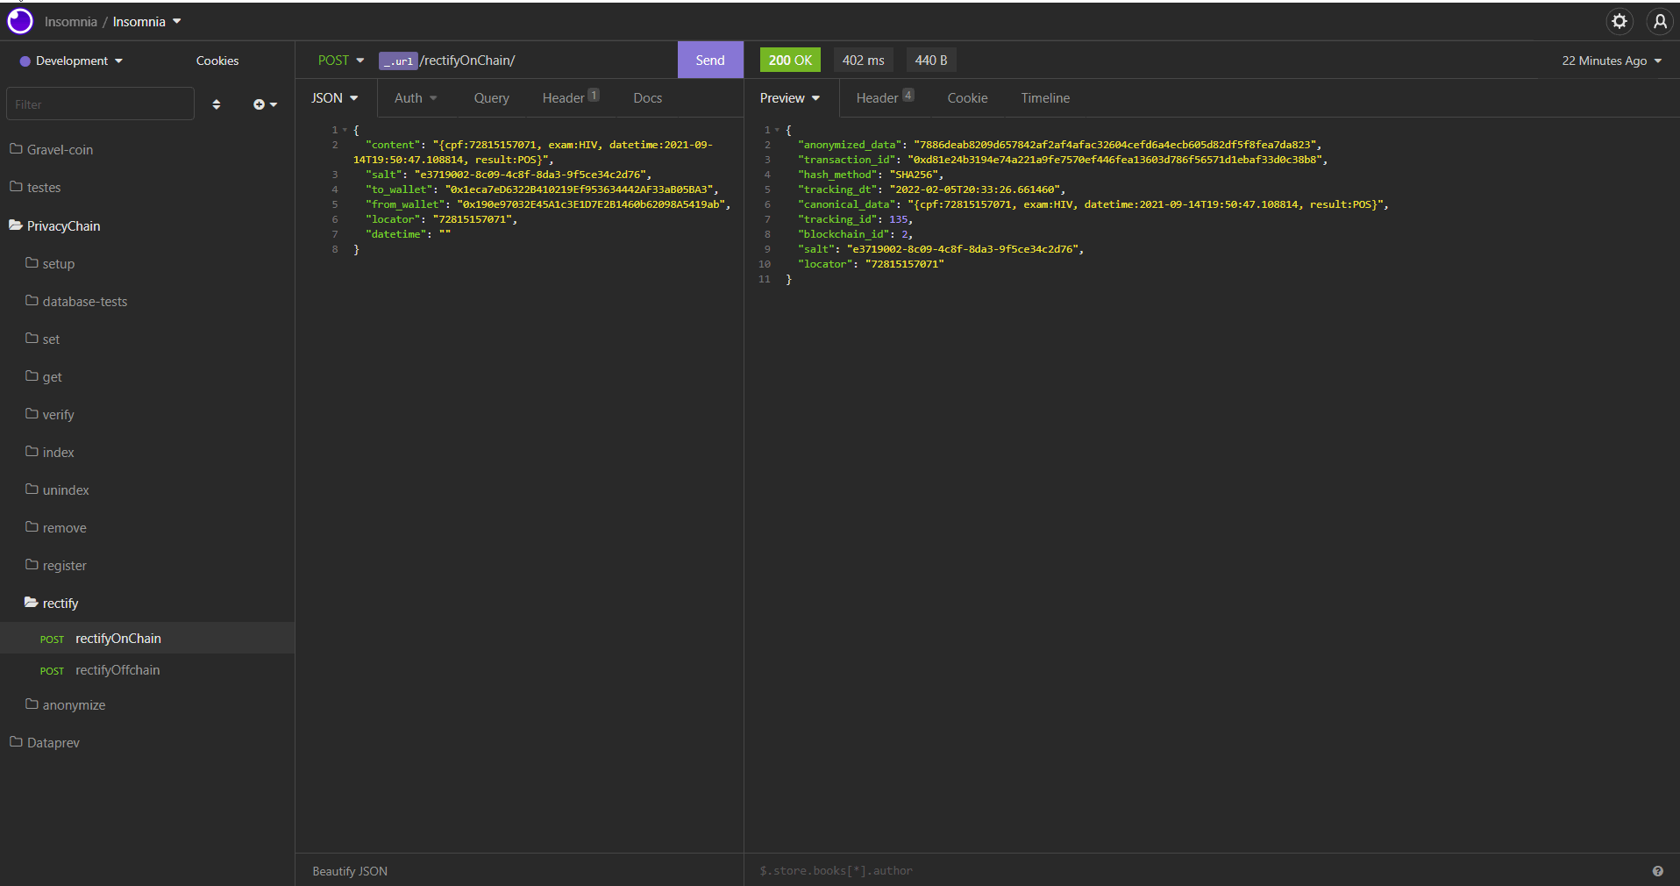
Task: Click the user account icon
Action: [x=1659, y=22]
